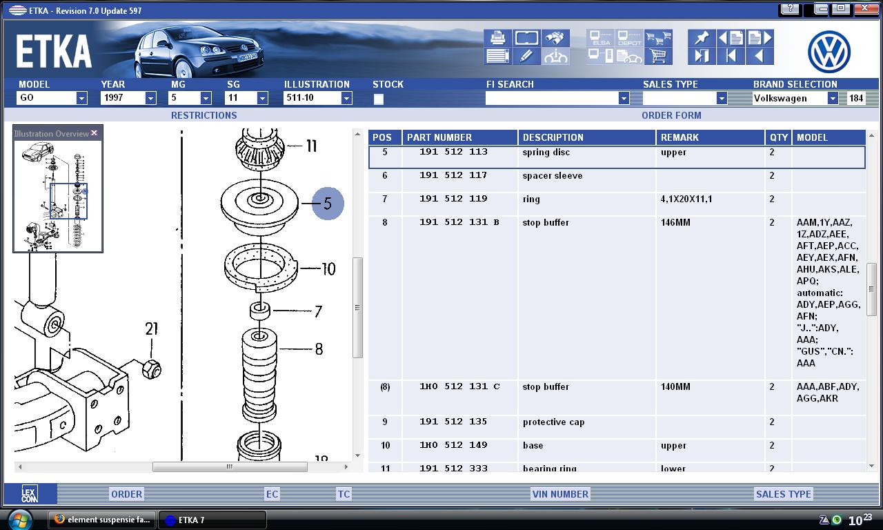883x530 pixels.
Task: Open the BRAND SELECTION dropdown
Action: [x=833, y=98]
